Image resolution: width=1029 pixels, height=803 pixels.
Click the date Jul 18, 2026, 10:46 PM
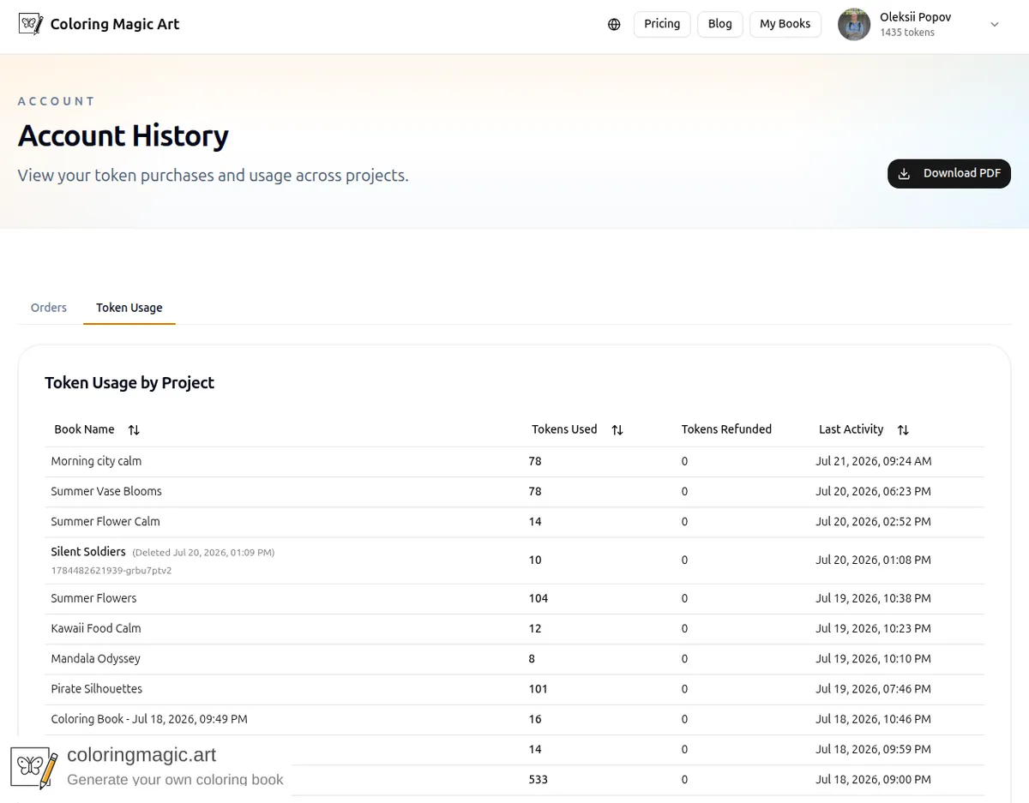(x=873, y=719)
